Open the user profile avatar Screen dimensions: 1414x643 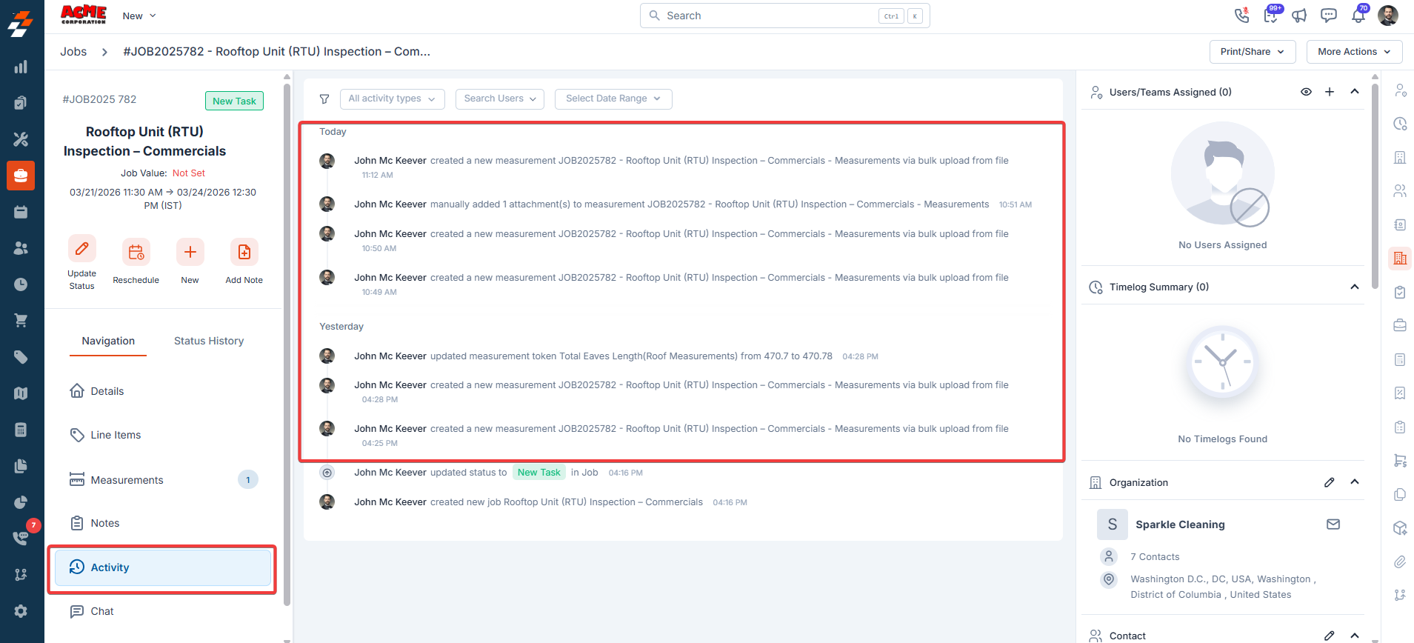[1387, 15]
